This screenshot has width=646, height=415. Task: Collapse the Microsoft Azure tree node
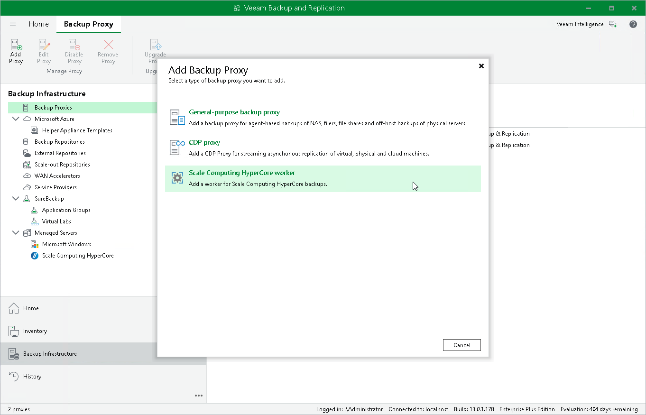(x=16, y=119)
